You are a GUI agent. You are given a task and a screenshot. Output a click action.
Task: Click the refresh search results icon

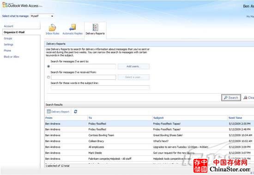(x=75, y=112)
